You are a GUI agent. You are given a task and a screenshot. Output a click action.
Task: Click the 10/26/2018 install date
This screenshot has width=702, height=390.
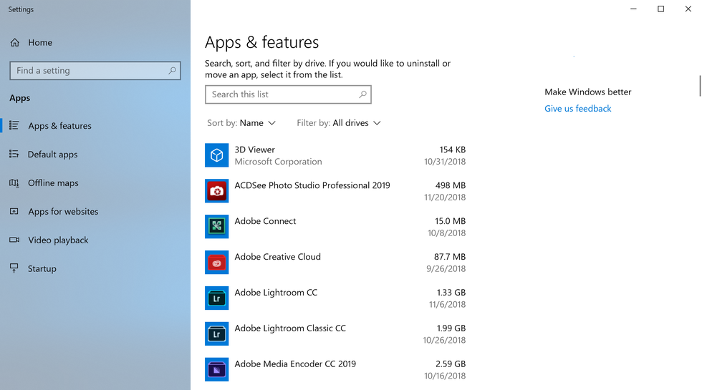click(444, 341)
